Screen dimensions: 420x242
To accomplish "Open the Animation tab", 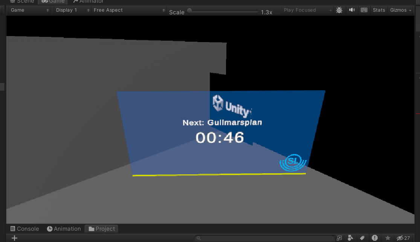I will click(64, 229).
